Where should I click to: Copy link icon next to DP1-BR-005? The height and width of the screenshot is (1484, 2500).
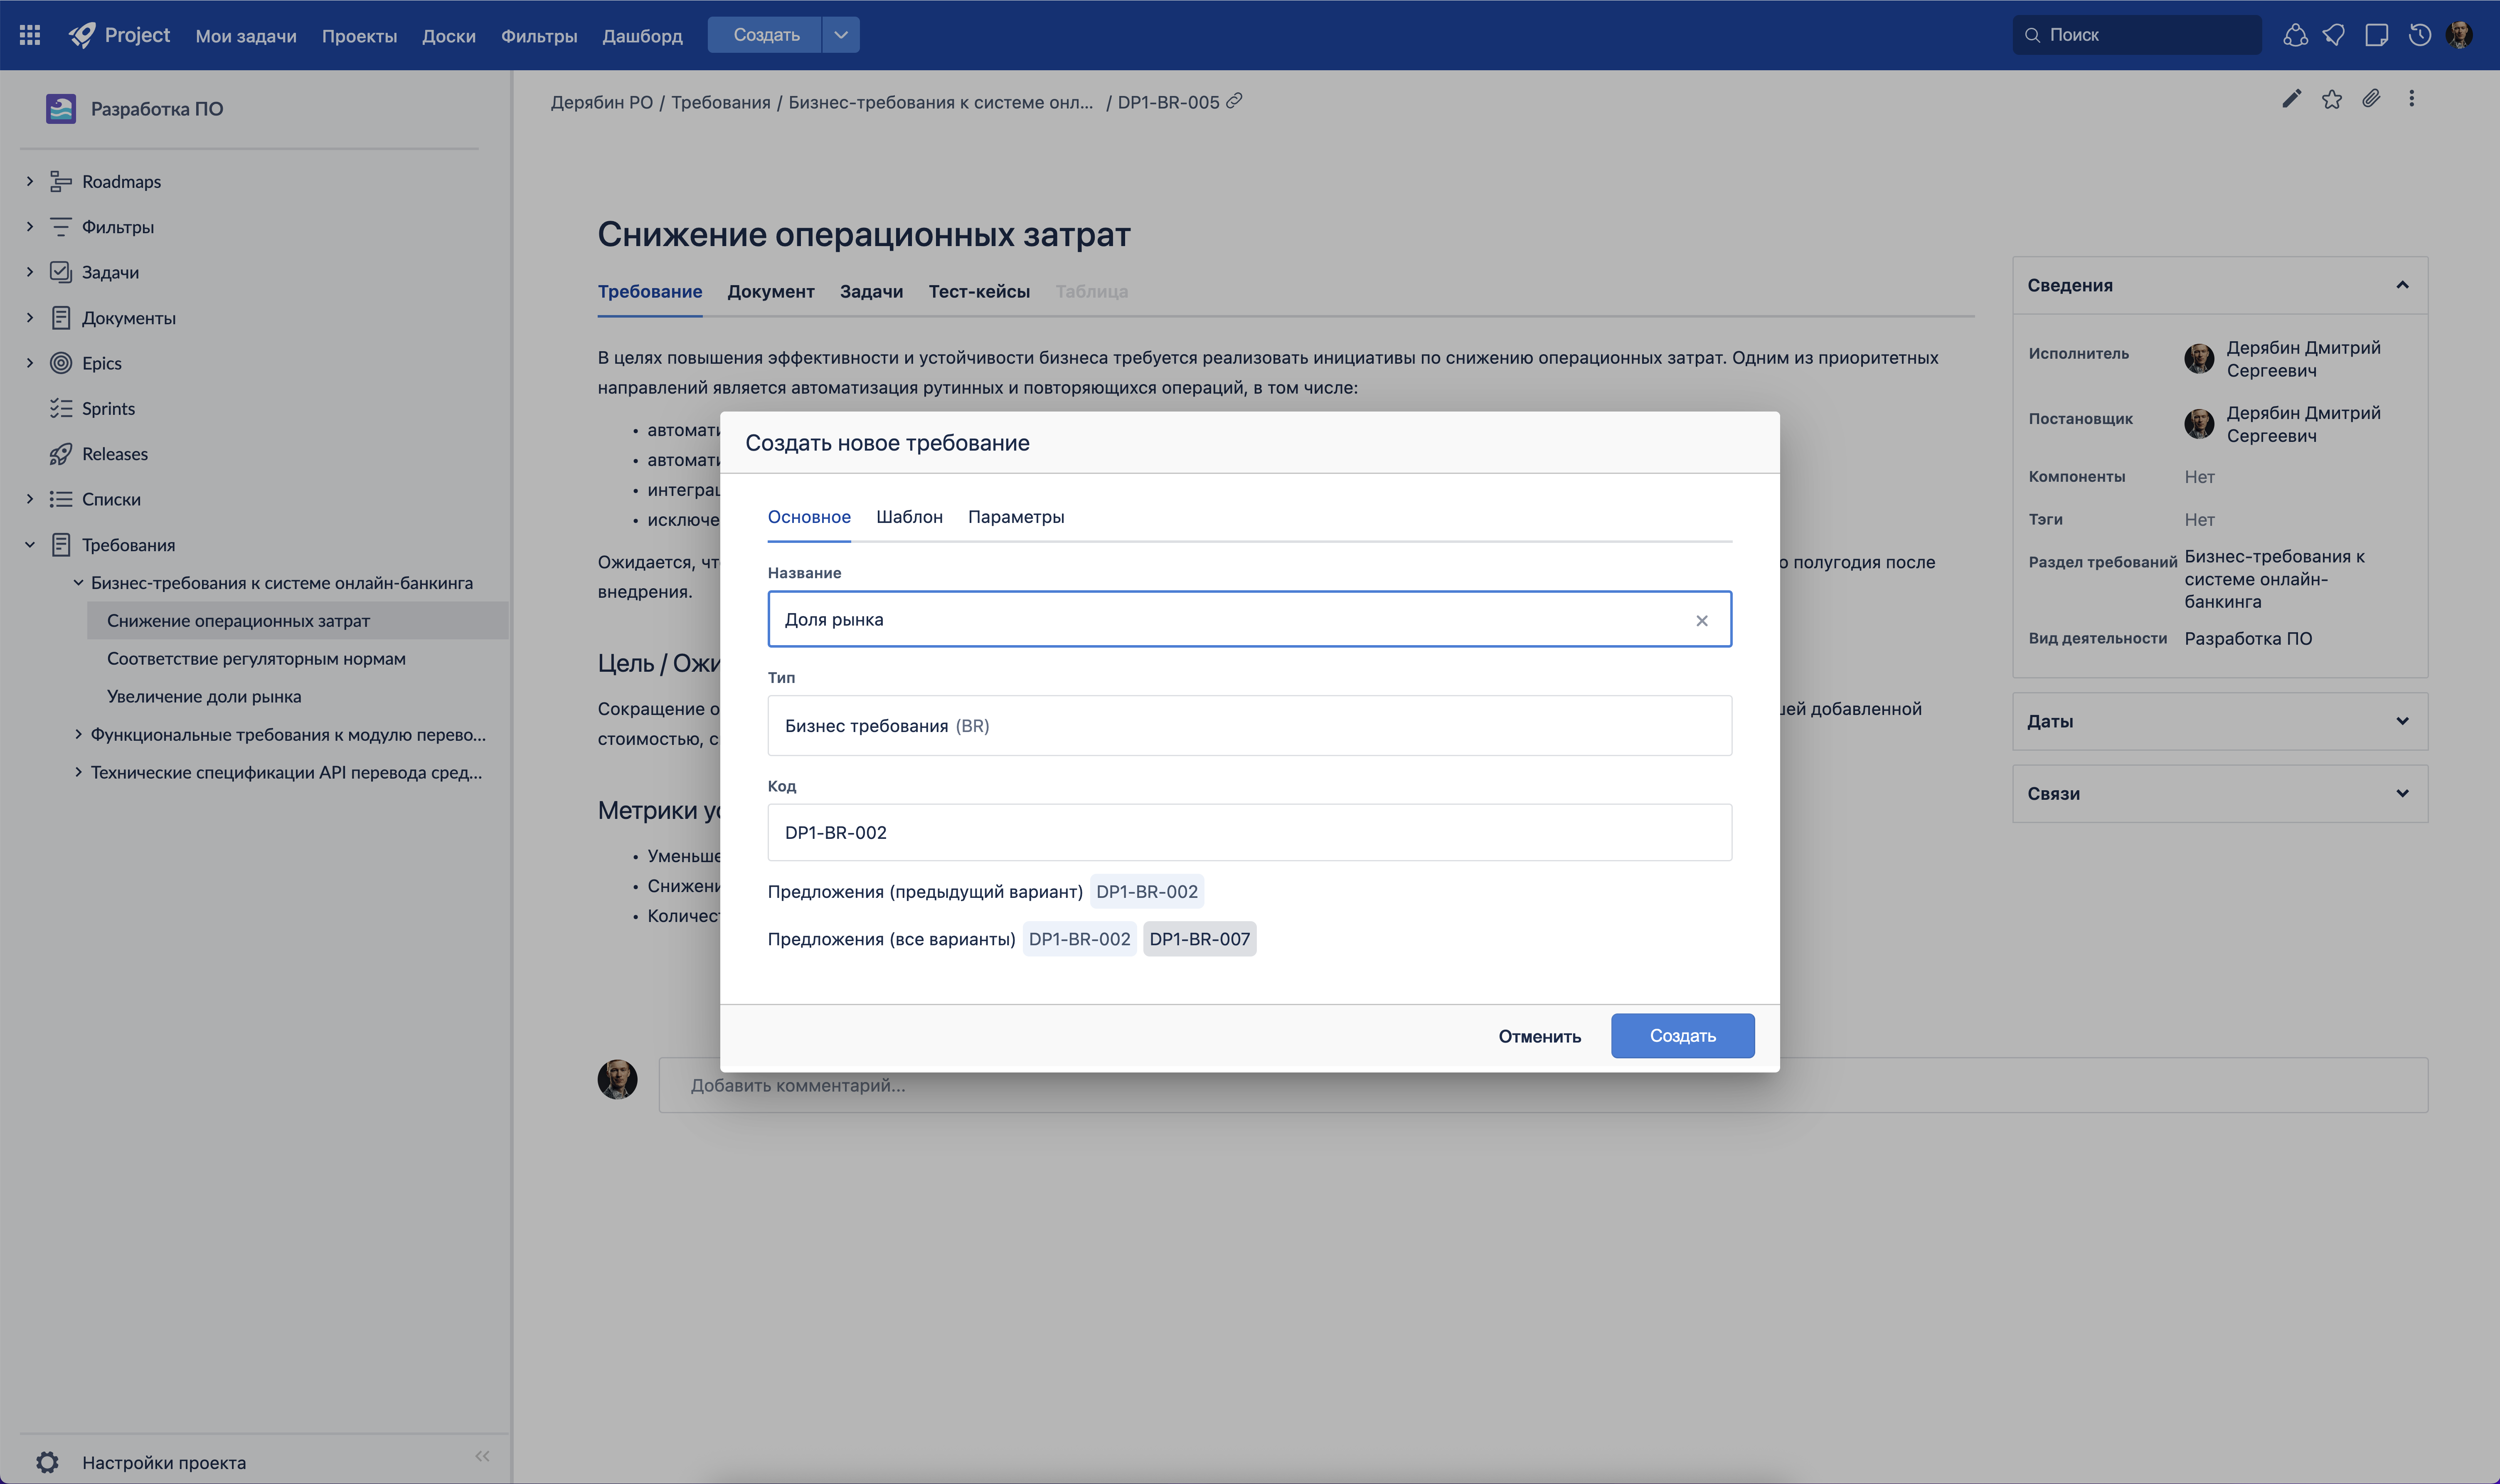1234,101
